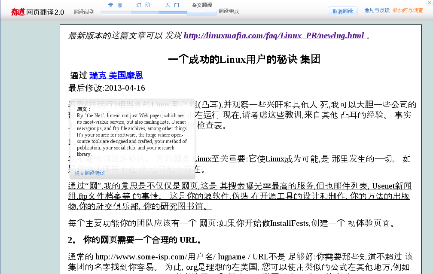The width and height of the screenshot is (433, 274).
Task: Click the paragraph starting 通常的 http://www.some-isp.com
Action: coord(240,262)
